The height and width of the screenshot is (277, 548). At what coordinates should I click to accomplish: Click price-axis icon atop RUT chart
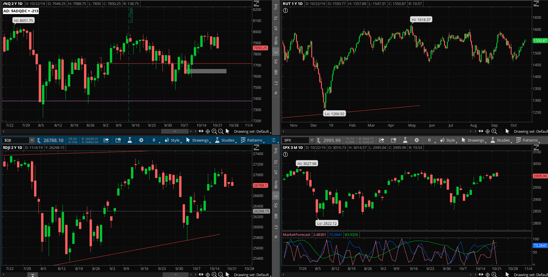(x=536, y=4)
